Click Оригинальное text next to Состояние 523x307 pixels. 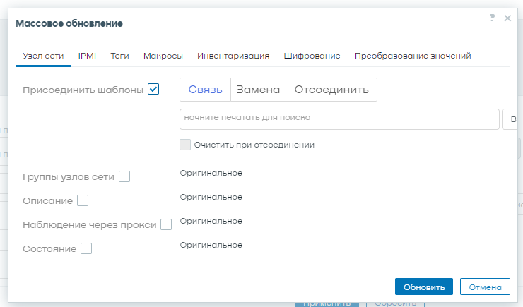pyautogui.click(x=211, y=245)
